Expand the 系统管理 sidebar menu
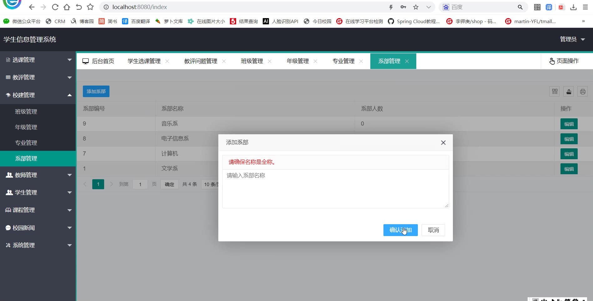Image resolution: width=593 pixels, height=301 pixels. pyautogui.click(x=38, y=245)
